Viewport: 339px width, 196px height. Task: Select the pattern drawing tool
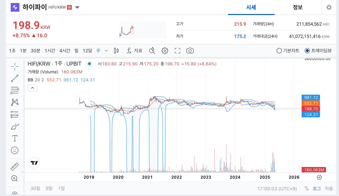15,102
